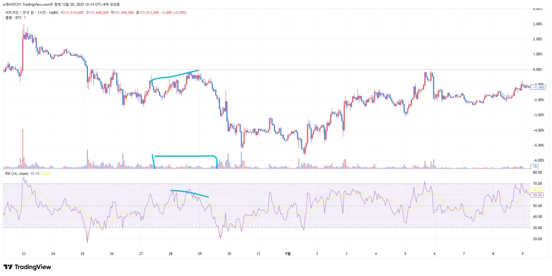Click the 30.00 level on RSI scale
Viewport: 552px width, 276px height.
tap(537, 228)
